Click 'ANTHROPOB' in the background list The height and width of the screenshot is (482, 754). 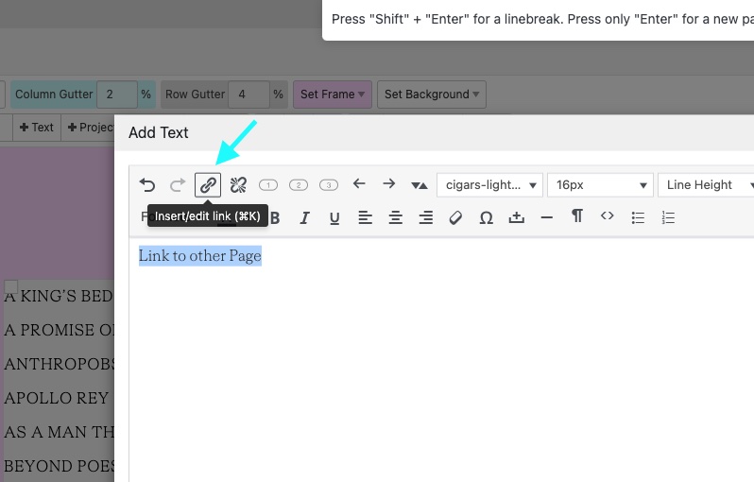[59, 364]
